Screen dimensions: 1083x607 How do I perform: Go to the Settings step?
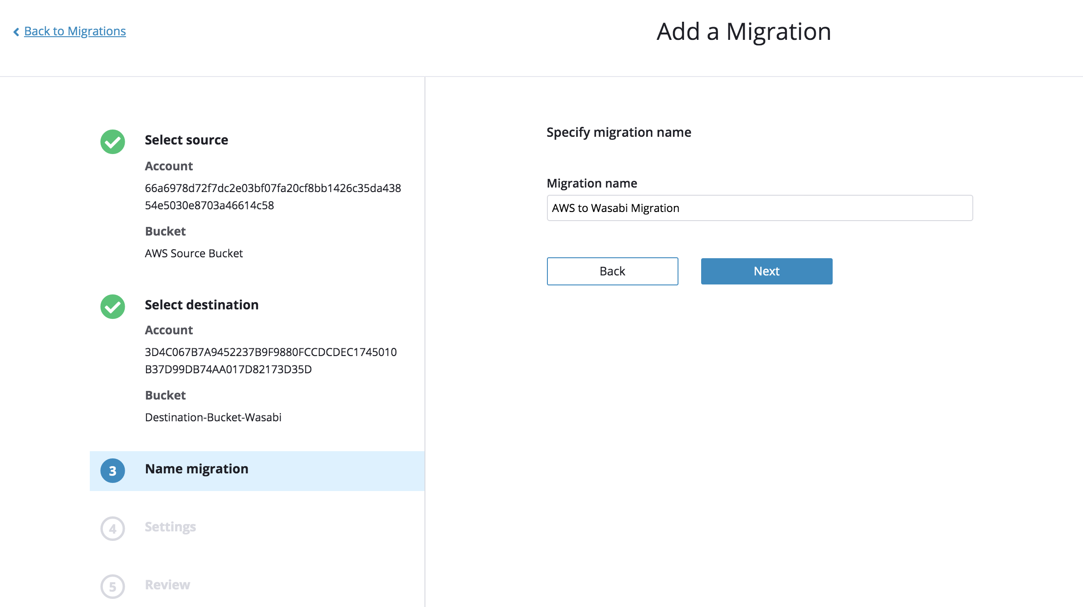tap(171, 527)
